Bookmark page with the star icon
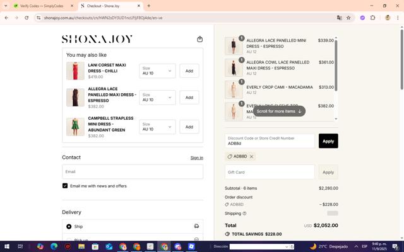 pos(348,18)
